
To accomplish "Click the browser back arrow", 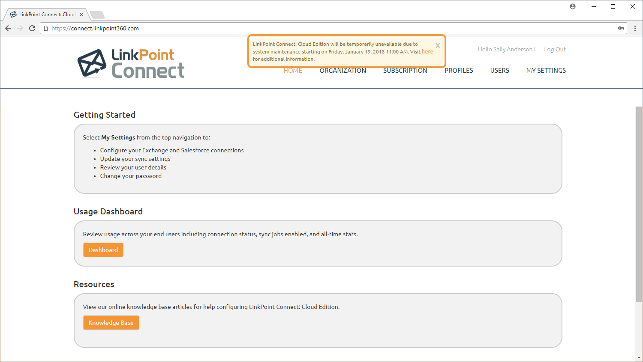I will pos(8,28).
